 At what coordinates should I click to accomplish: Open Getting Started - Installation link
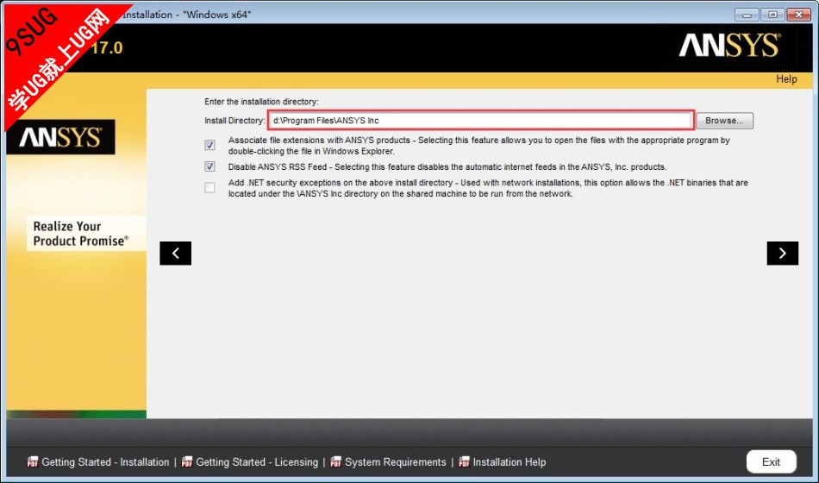(105, 462)
